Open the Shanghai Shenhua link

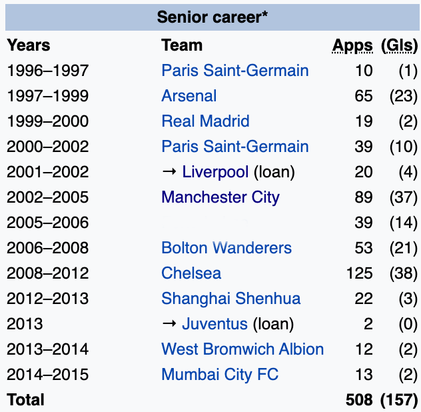pos(230,299)
